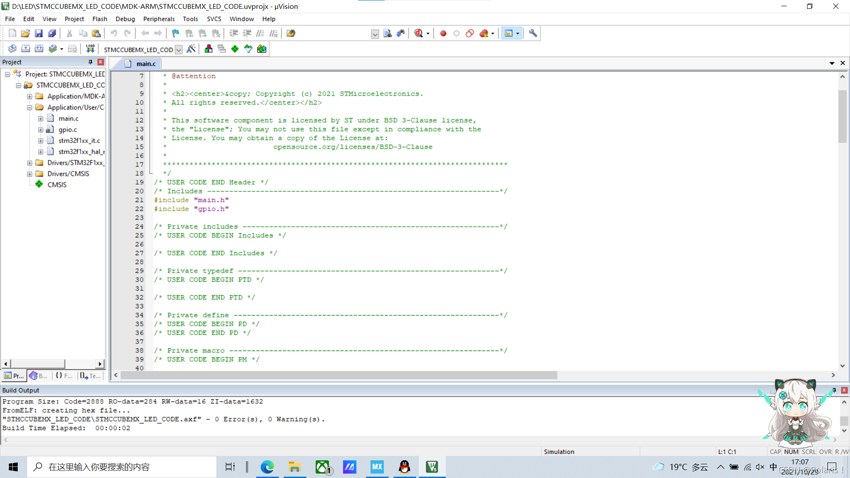Viewport: 850px width, 478px height.
Task: Toggle Enable/Disable Breakpoint hollow circle icon
Action: click(456, 33)
